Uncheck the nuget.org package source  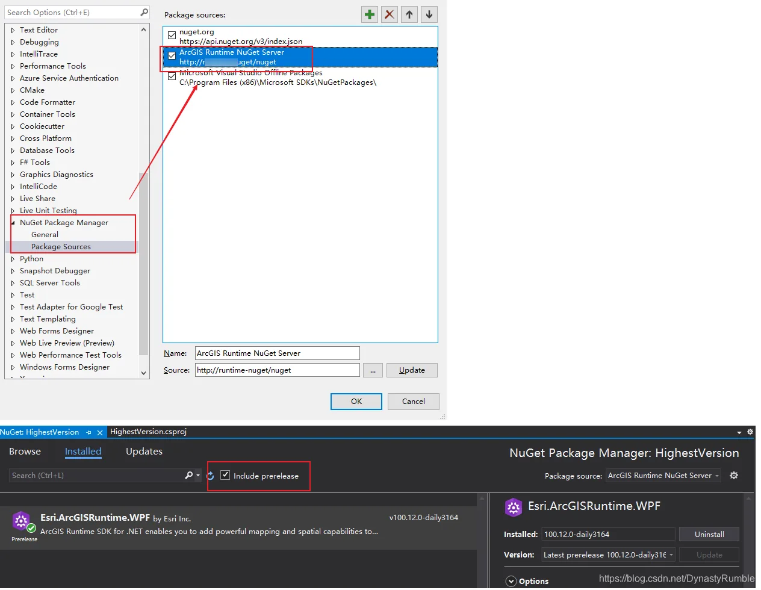[x=172, y=36]
